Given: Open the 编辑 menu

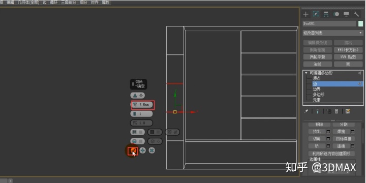Looking at the screenshot, I should tap(10, 3).
